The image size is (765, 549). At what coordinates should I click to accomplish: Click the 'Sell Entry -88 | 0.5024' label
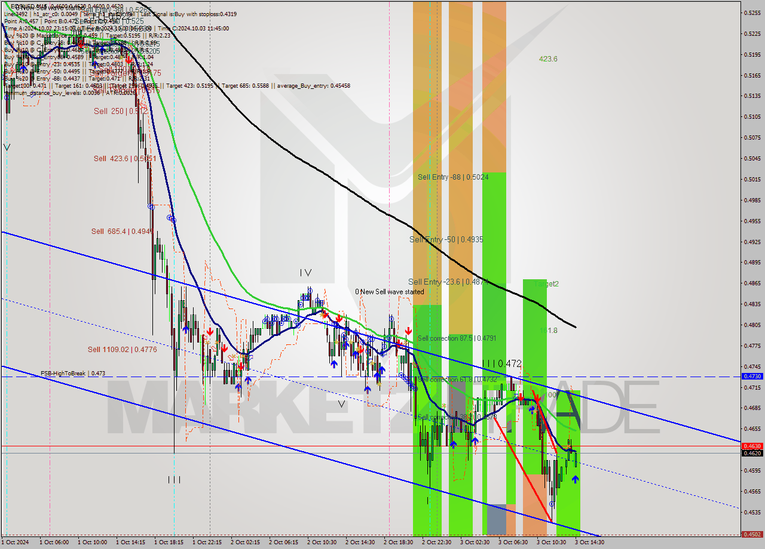[454, 177]
